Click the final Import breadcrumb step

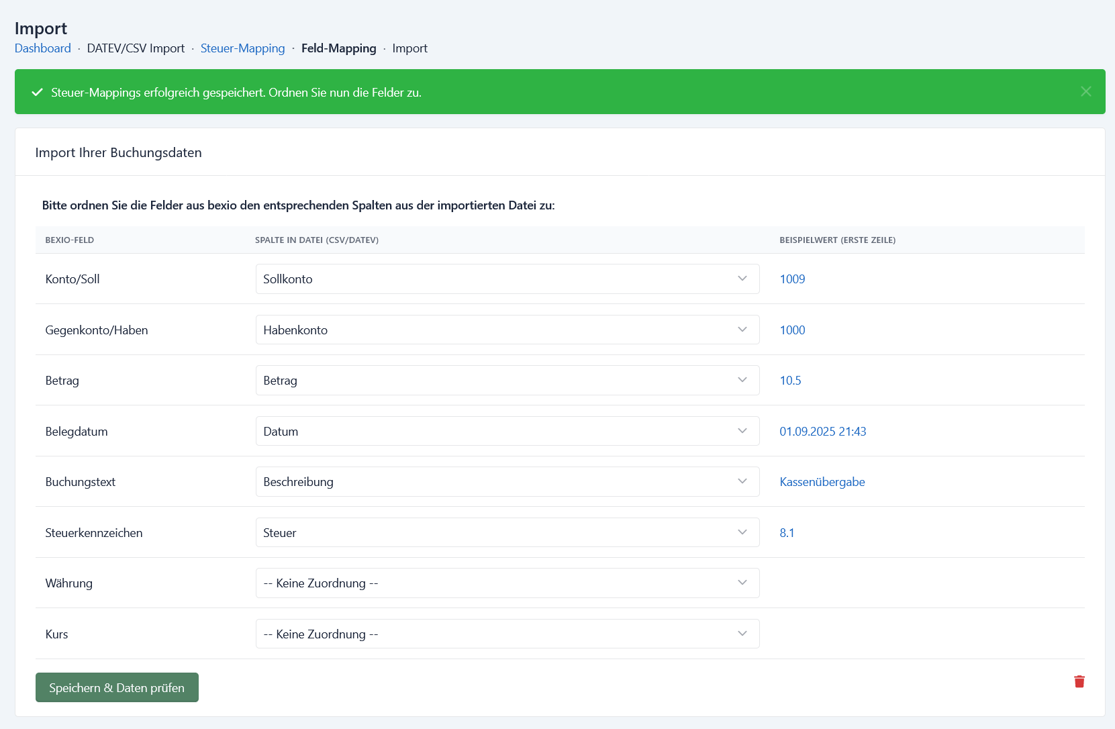409,48
